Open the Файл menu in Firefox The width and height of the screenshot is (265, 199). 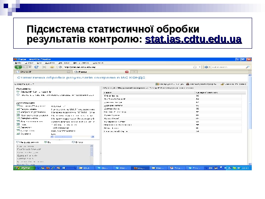18,63
